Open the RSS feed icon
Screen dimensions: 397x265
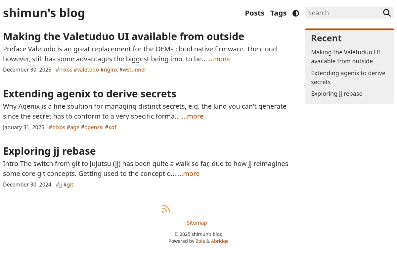[x=166, y=209]
